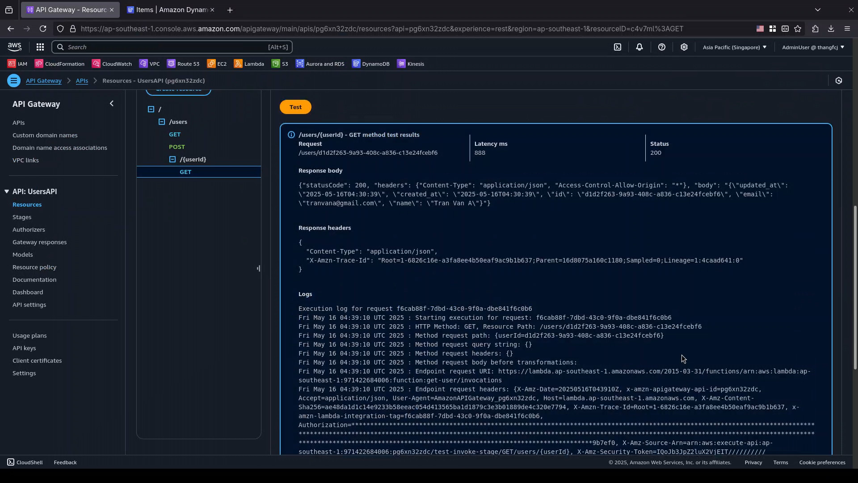Screen dimensions: 858x483
Task: Click the orange Test button
Action: click(295, 107)
